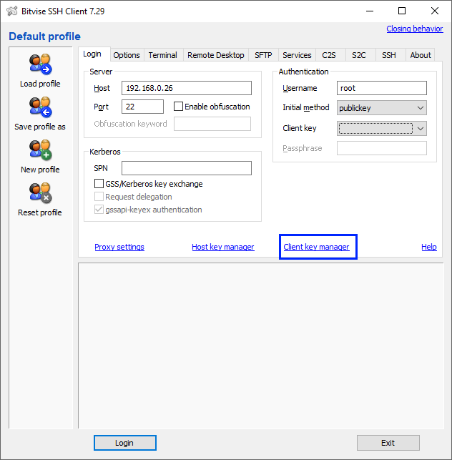Click the New profile icon
452x460 pixels.
[x=40, y=150]
